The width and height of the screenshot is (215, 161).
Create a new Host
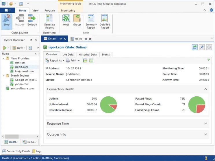(x=66, y=20)
